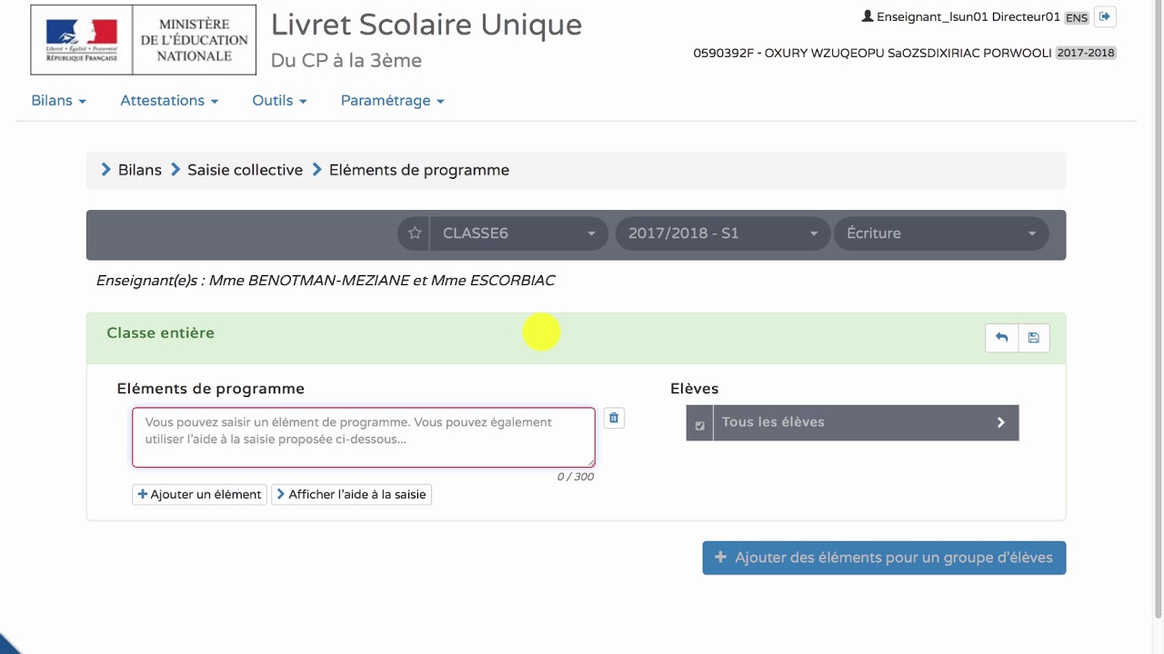
Task: Click the Classe entière panel heading
Action: click(161, 332)
